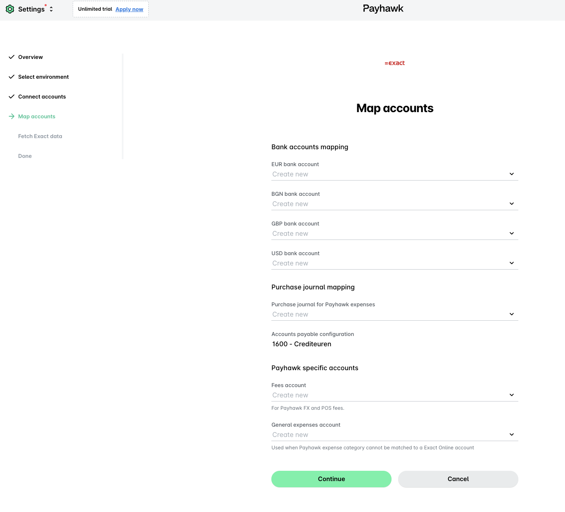Go to Connect accounts step
This screenshot has height=512, width=565.
[x=42, y=96]
